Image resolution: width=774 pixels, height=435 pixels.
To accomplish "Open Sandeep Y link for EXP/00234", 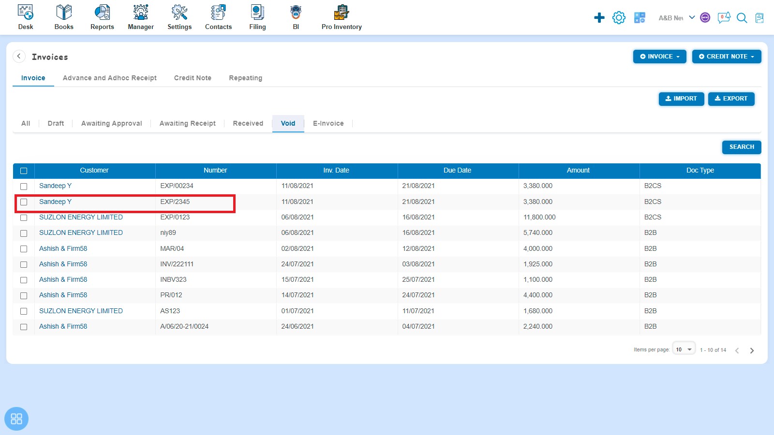I will (55, 186).
